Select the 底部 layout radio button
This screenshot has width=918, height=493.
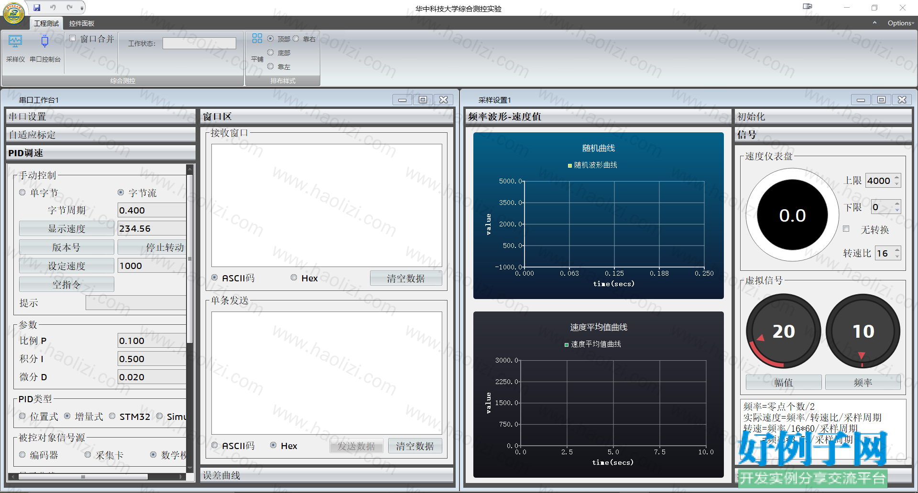coord(271,53)
